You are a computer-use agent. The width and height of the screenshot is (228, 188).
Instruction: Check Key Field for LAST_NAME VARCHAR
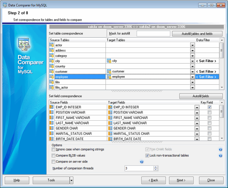pos(209,123)
